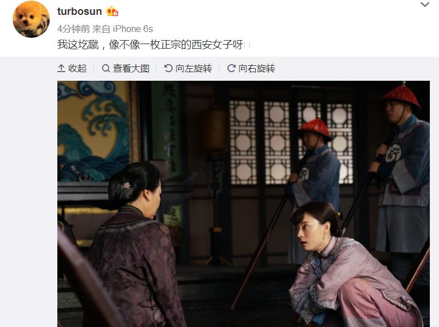Collapse the image using the 收起 label
Screen dimensions: 439x327
click(x=77, y=68)
